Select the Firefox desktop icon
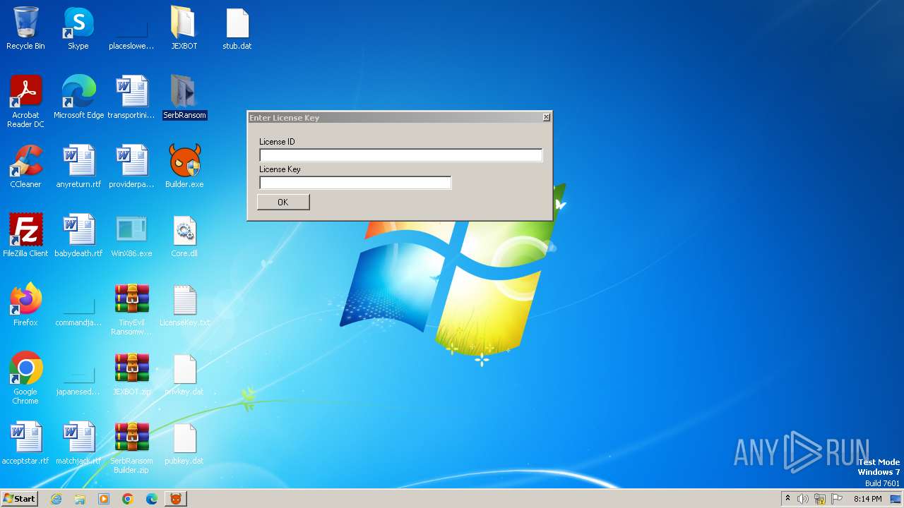The image size is (904, 508). coord(25,305)
